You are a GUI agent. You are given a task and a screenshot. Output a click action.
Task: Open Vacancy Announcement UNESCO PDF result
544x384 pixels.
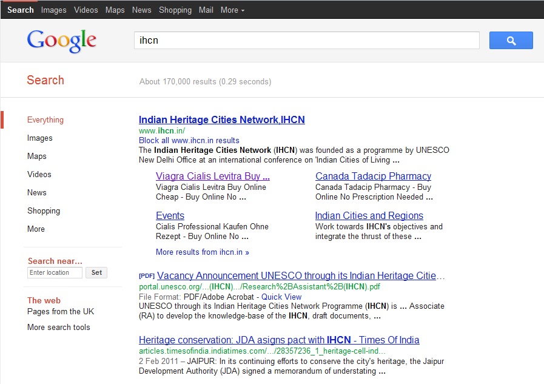(300, 276)
